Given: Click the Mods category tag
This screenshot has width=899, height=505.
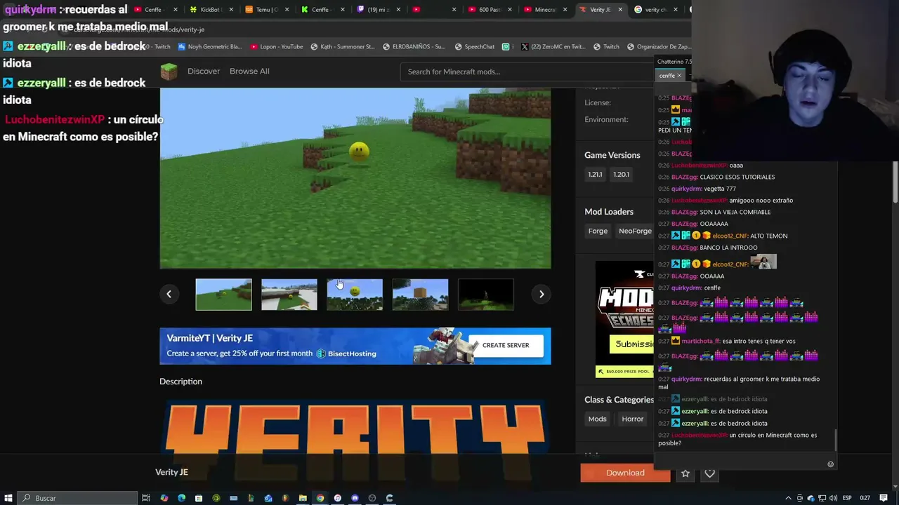Looking at the screenshot, I should pos(597,419).
